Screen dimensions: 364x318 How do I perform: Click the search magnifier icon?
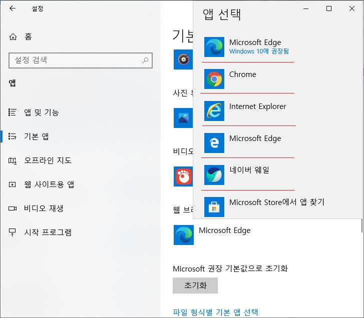(145, 60)
